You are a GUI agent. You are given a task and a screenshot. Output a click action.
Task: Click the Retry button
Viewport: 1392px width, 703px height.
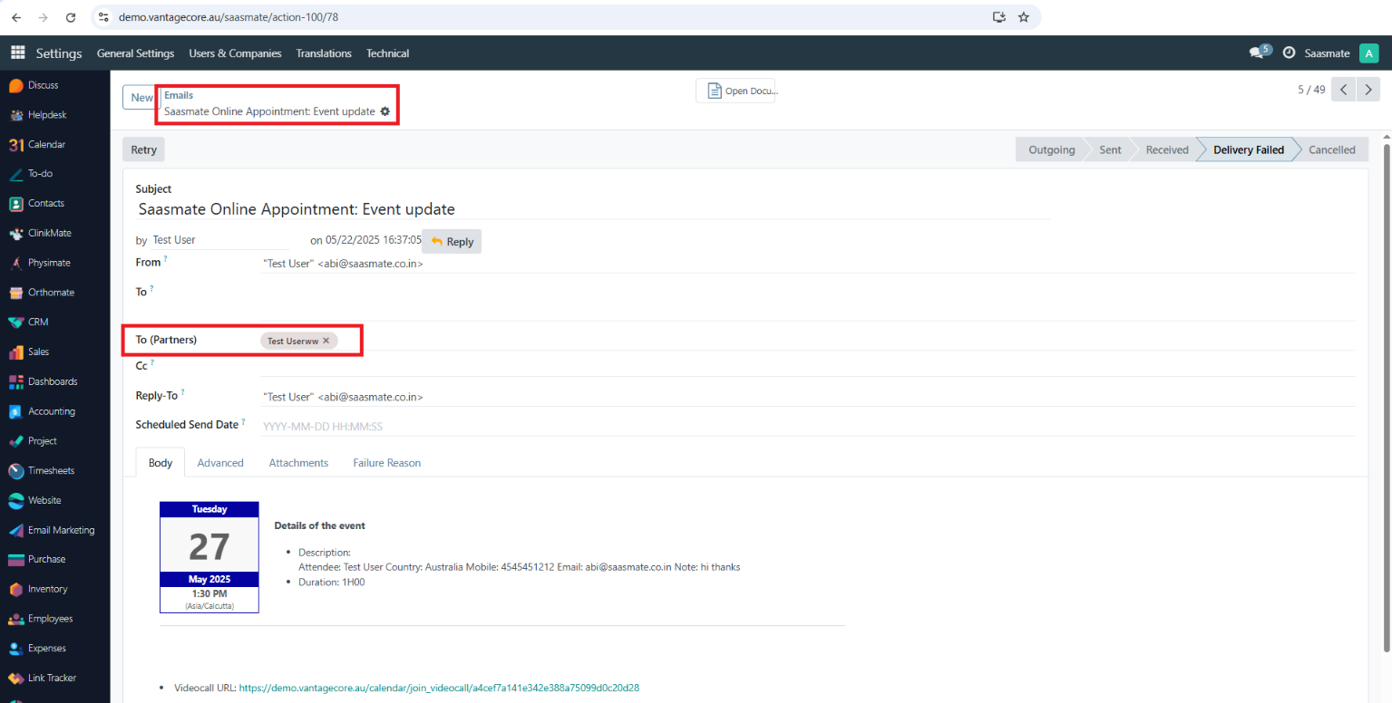pyautogui.click(x=142, y=149)
